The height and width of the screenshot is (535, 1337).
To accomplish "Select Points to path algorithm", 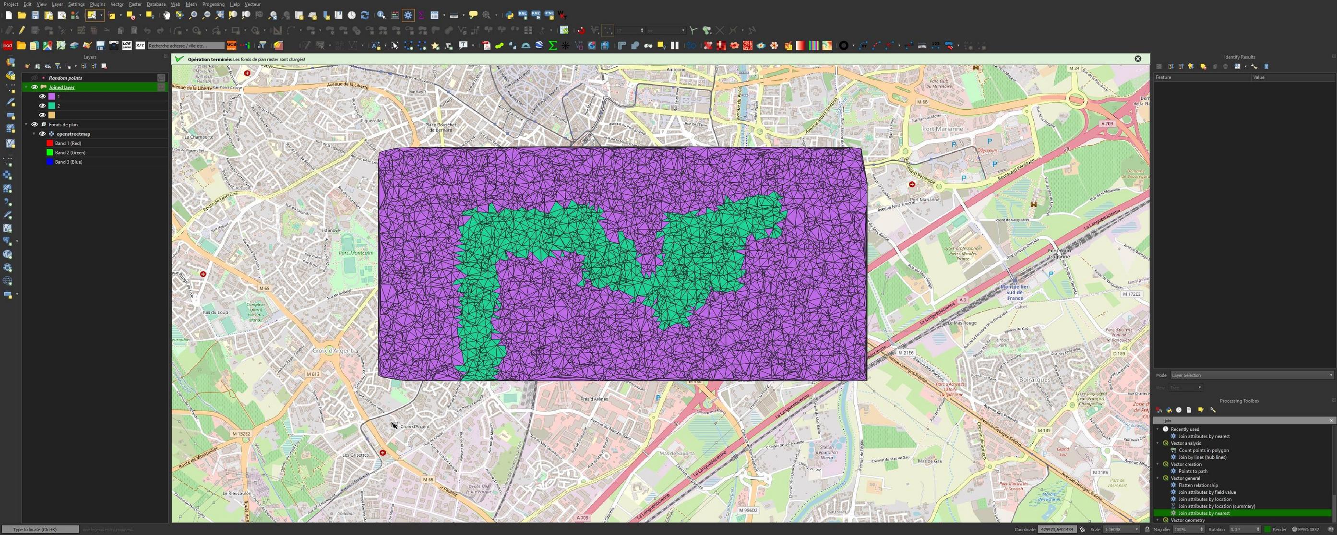I will 1192,471.
